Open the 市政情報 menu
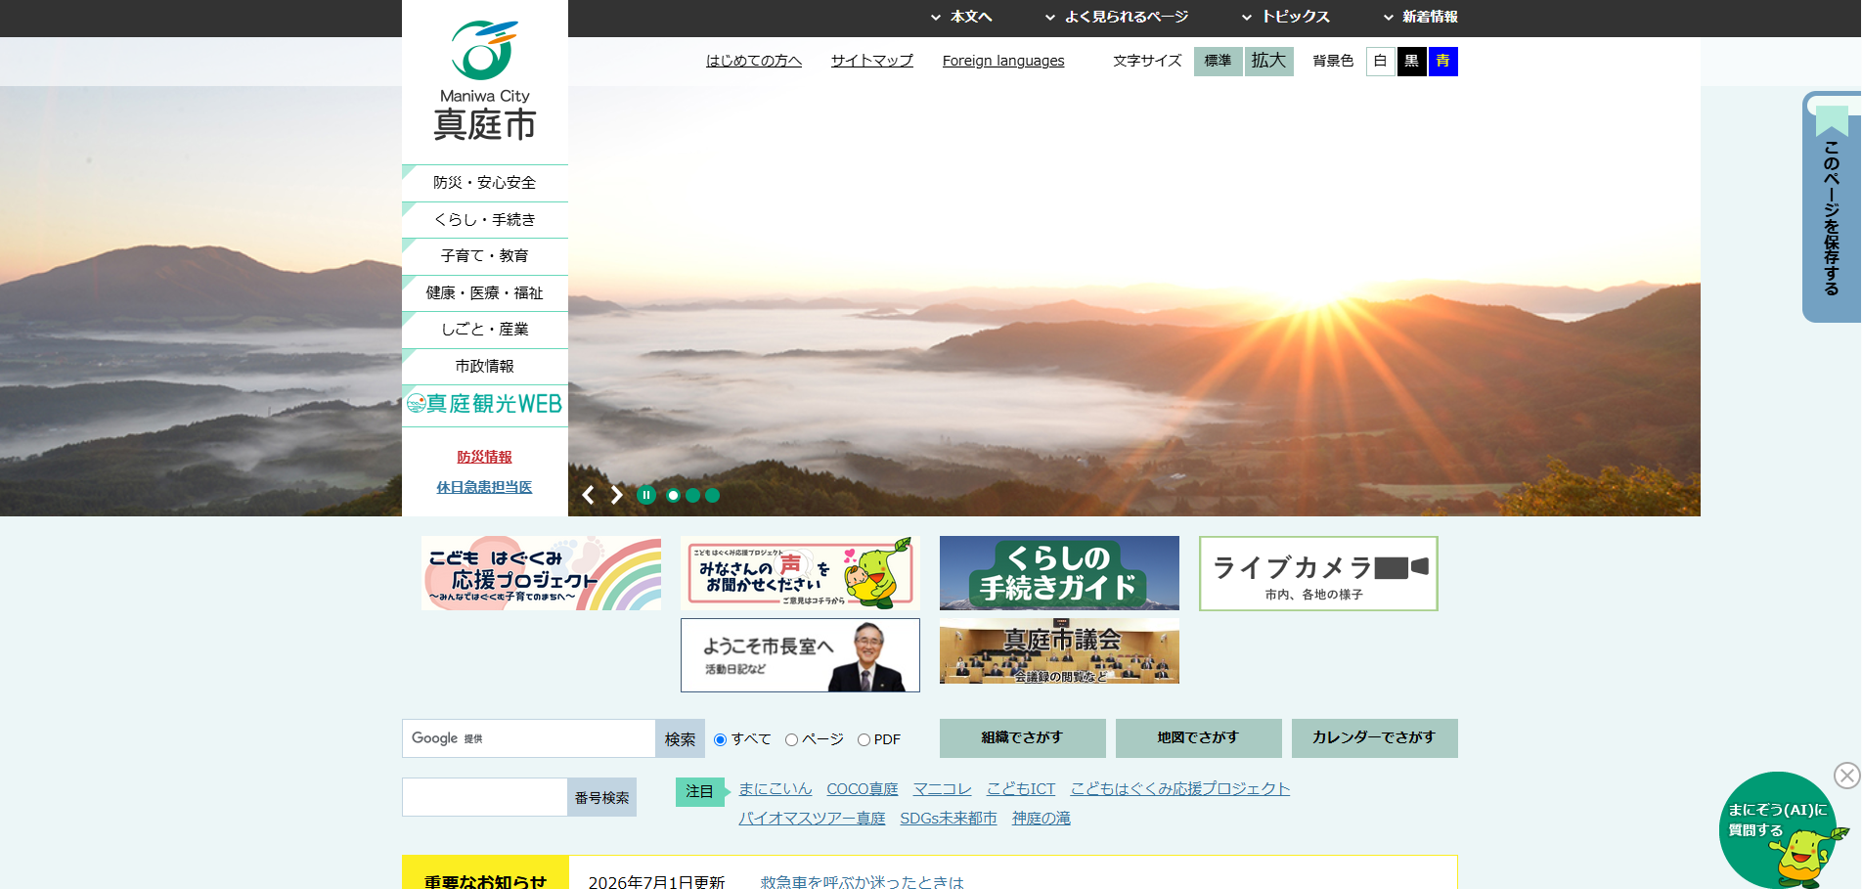The height and width of the screenshot is (889, 1862). point(485,367)
